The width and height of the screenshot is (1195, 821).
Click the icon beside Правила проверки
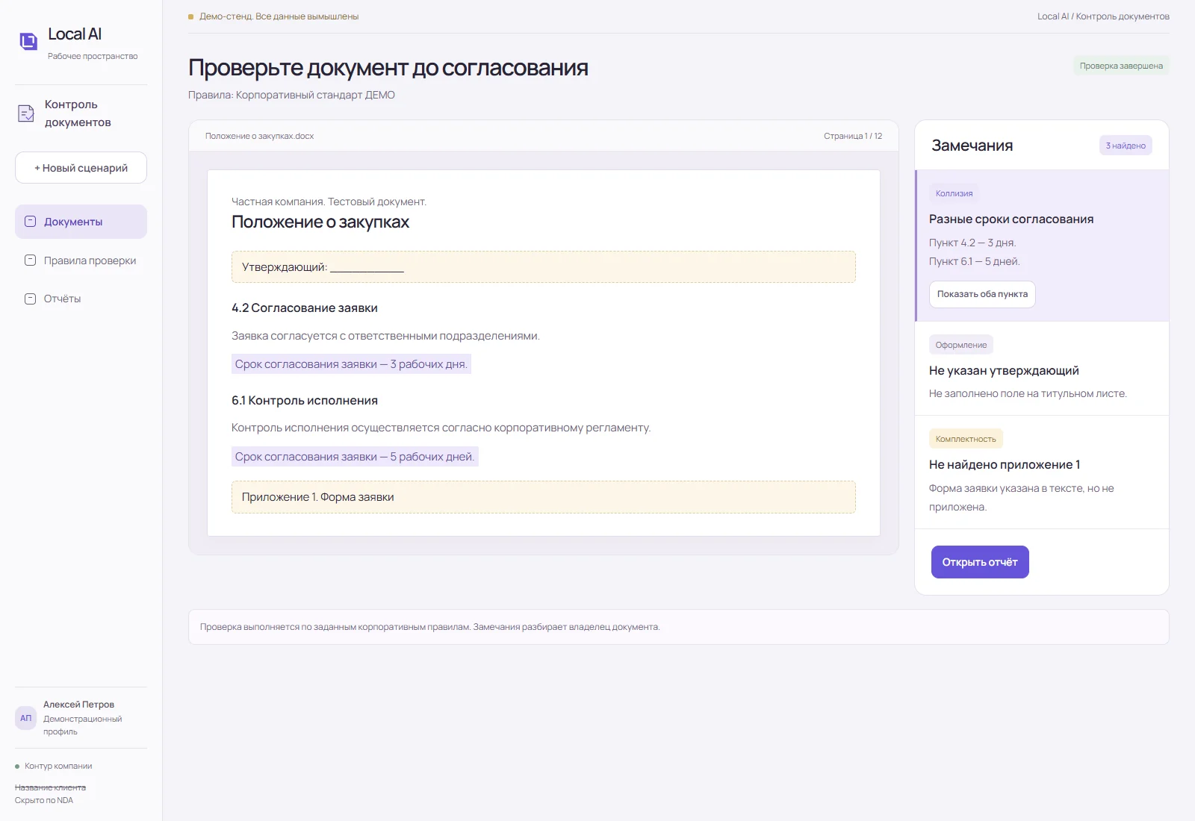click(x=31, y=260)
